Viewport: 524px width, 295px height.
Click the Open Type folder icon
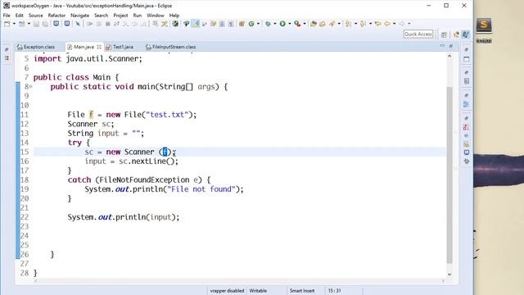(313, 24)
